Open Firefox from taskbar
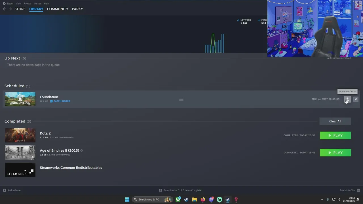 [203, 199]
